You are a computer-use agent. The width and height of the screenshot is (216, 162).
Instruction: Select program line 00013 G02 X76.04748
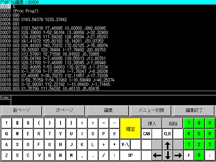click(x=53, y=58)
